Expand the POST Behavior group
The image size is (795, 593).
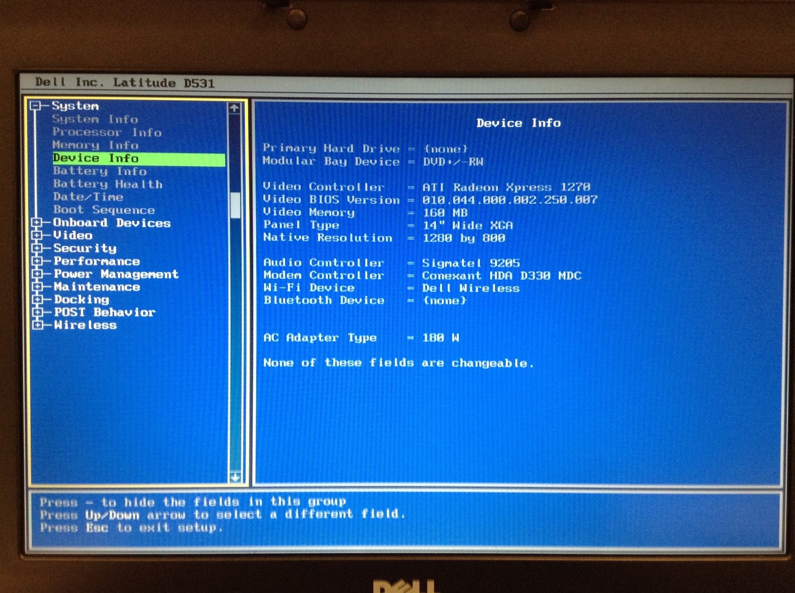(37, 312)
